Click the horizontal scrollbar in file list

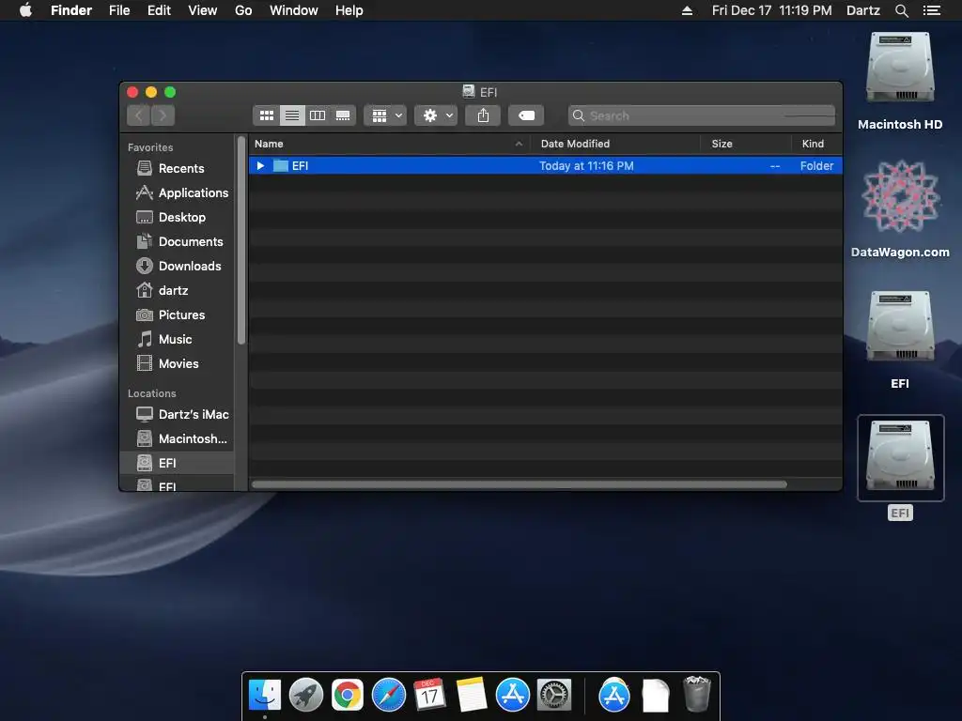[519, 484]
